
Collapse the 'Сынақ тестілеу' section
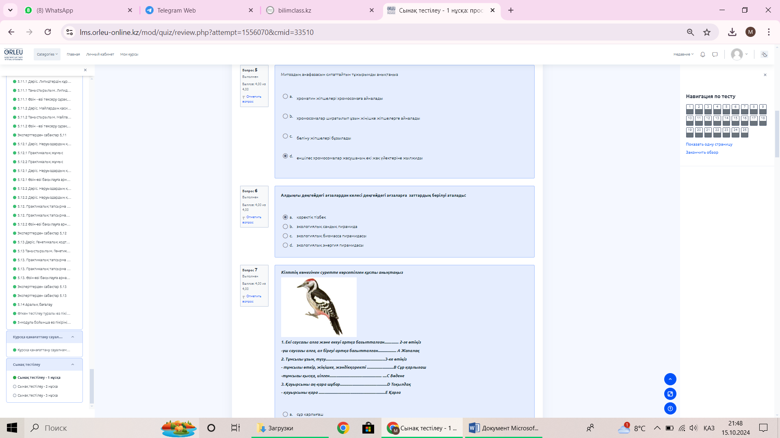click(73, 365)
